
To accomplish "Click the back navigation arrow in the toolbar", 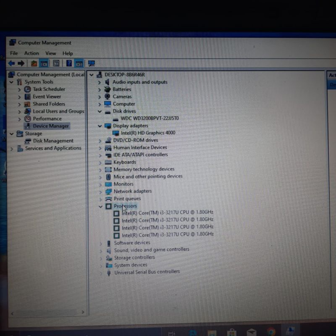I will [x=11, y=63].
